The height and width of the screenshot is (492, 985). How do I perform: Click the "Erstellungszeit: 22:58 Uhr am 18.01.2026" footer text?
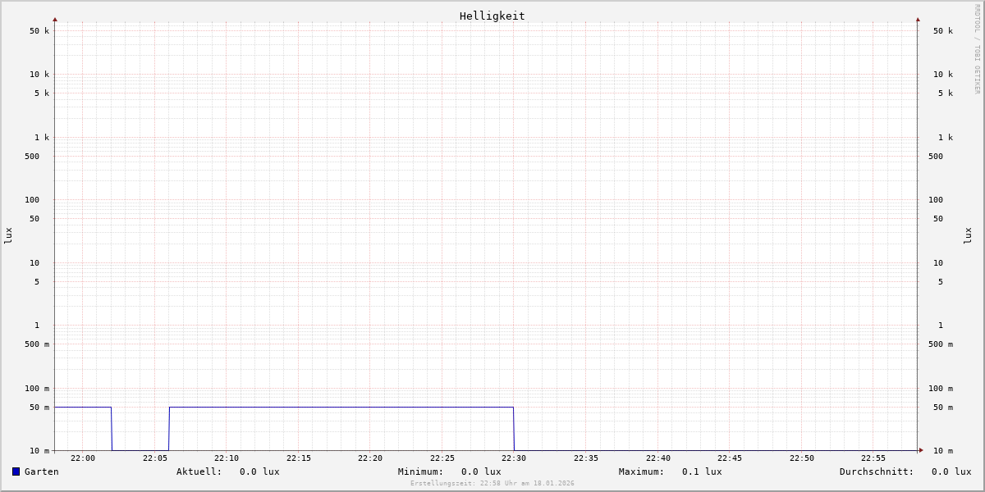click(492, 483)
